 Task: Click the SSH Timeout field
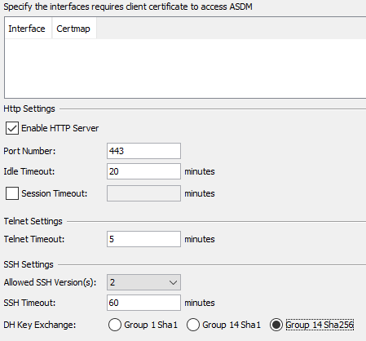tap(143, 303)
